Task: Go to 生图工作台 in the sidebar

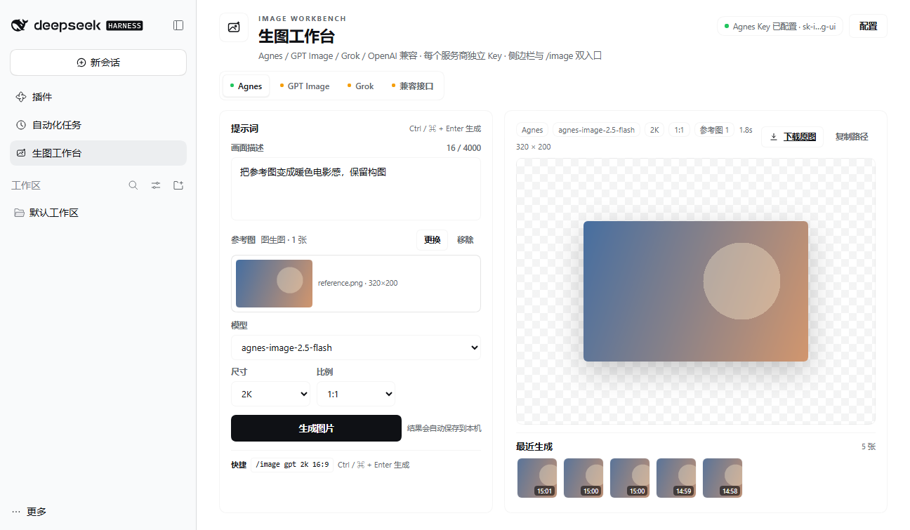Action: (x=98, y=153)
